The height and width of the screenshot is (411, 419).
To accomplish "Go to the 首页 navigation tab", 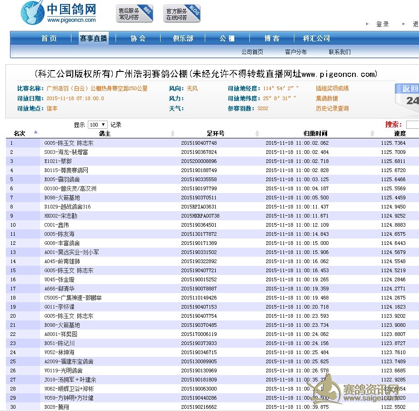I will [49, 39].
